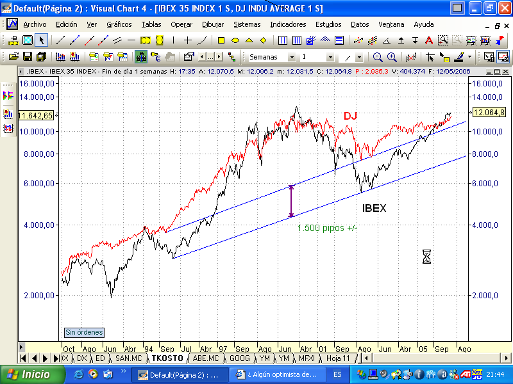Select the parallel lines drawing tool

(117, 40)
